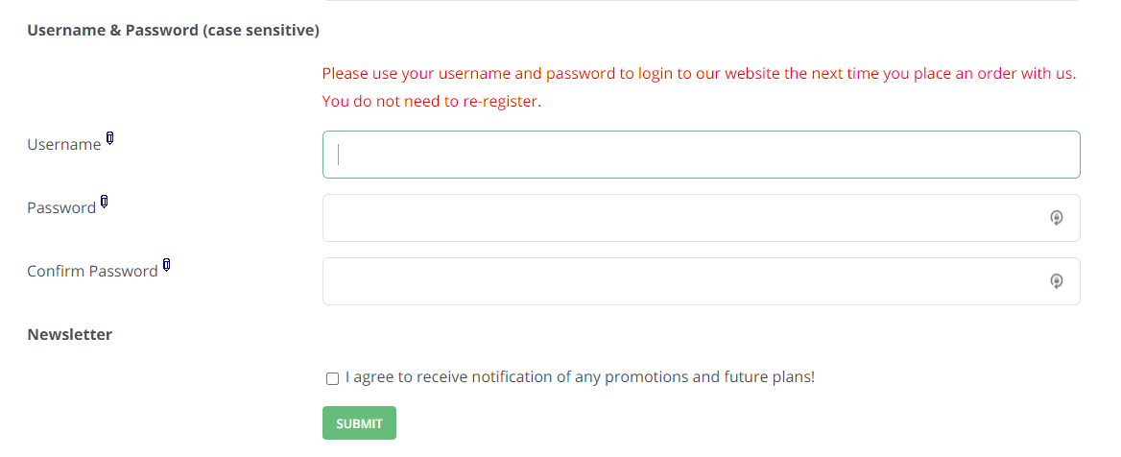Viewport: 1121px width, 457px height.
Task: Click the Password label text
Action: click(61, 208)
